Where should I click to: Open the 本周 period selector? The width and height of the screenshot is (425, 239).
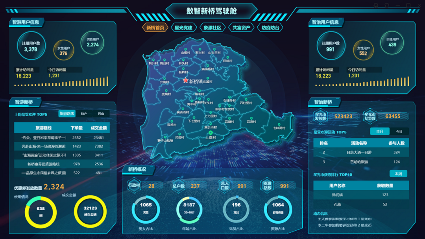tap(398, 174)
